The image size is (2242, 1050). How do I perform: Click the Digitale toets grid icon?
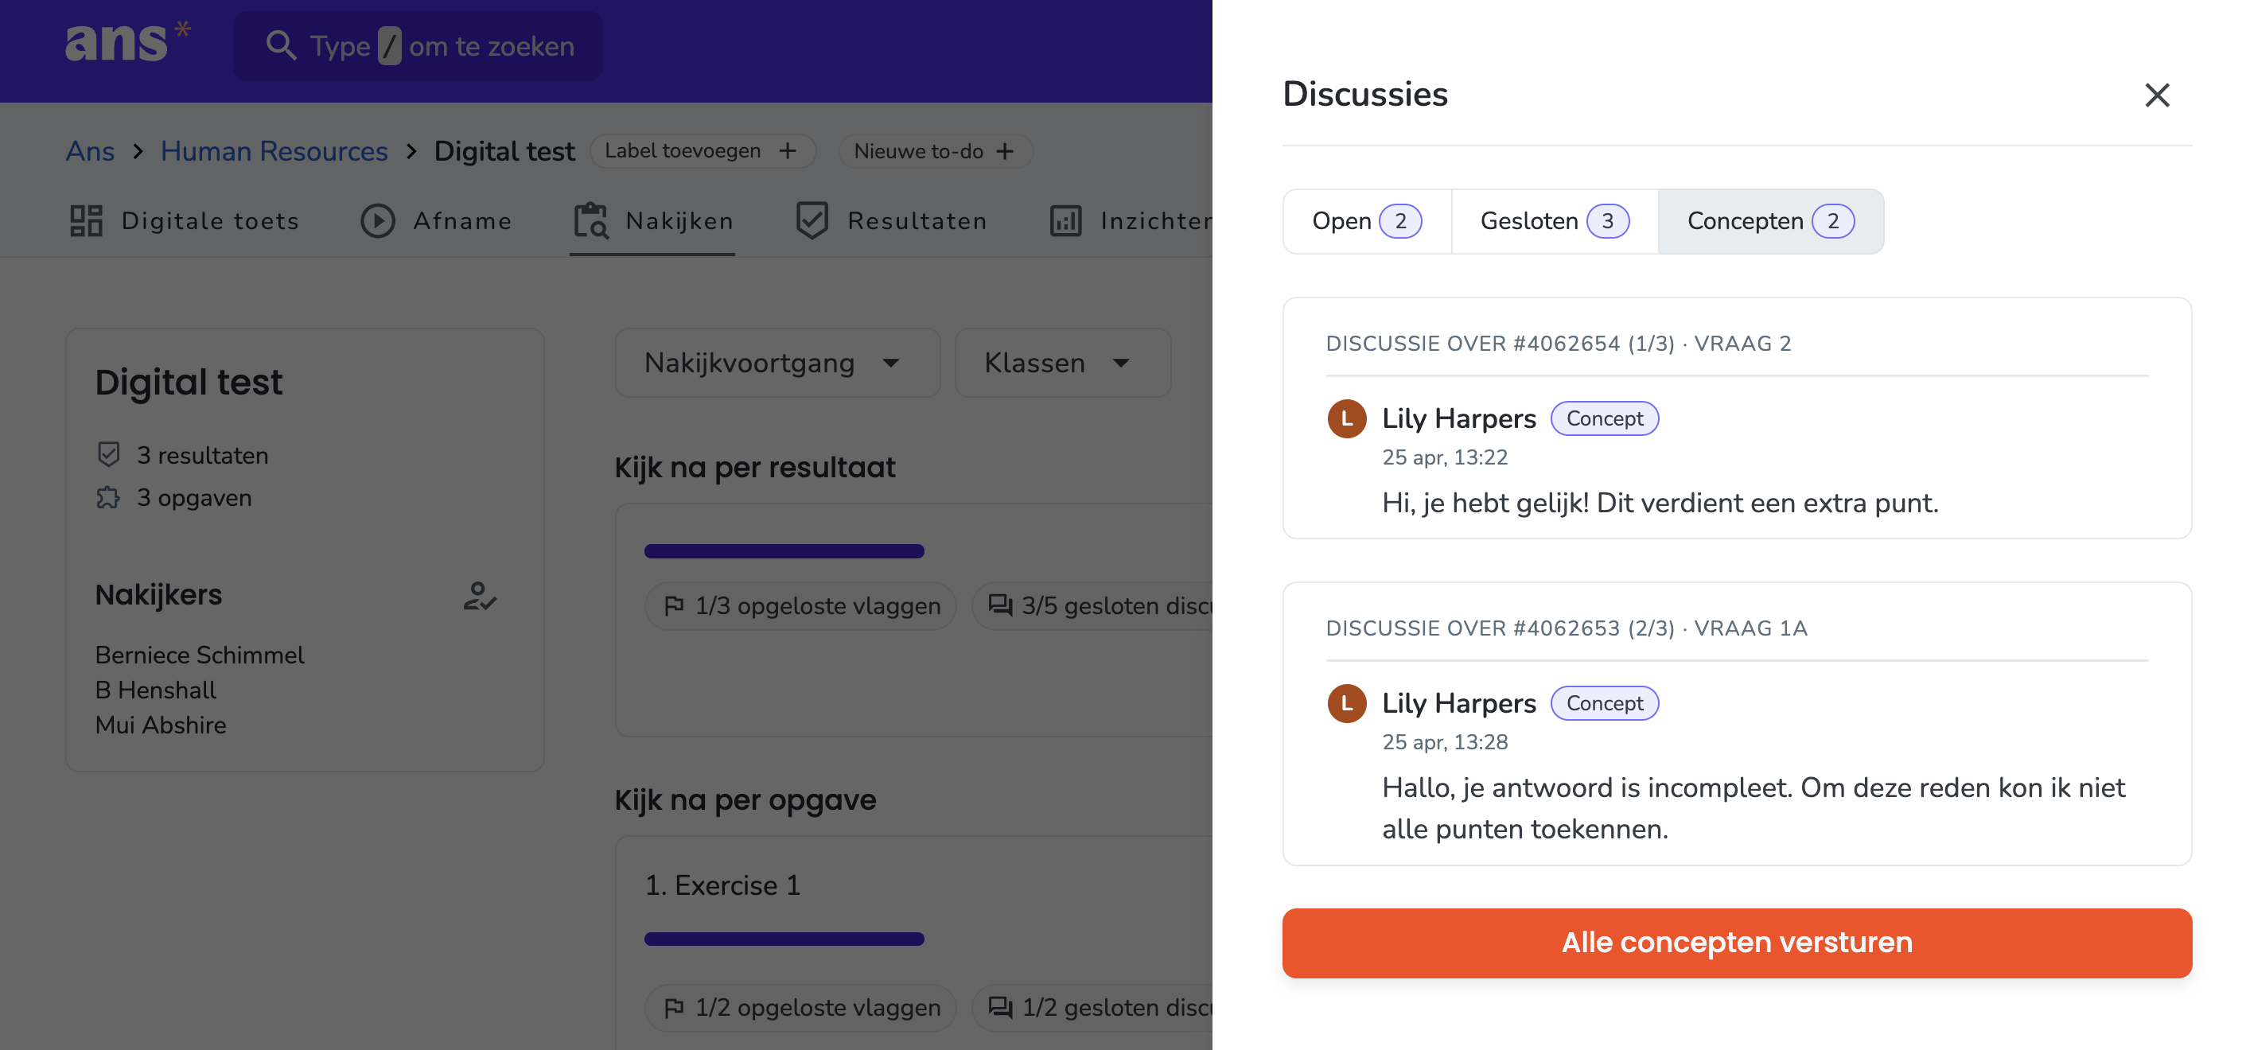pyautogui.click(x=86, y=221)
